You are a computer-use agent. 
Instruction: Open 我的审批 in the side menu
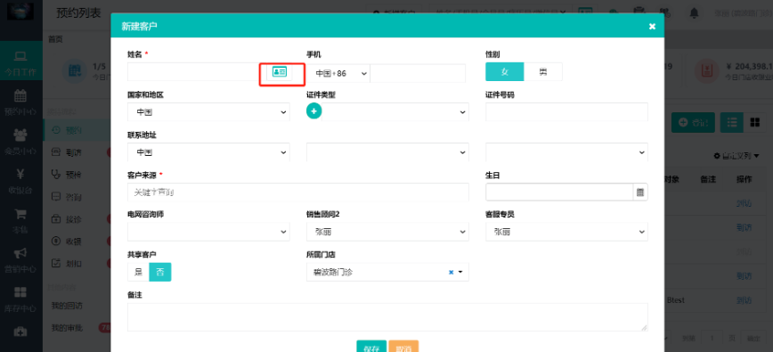click(67, 327)
